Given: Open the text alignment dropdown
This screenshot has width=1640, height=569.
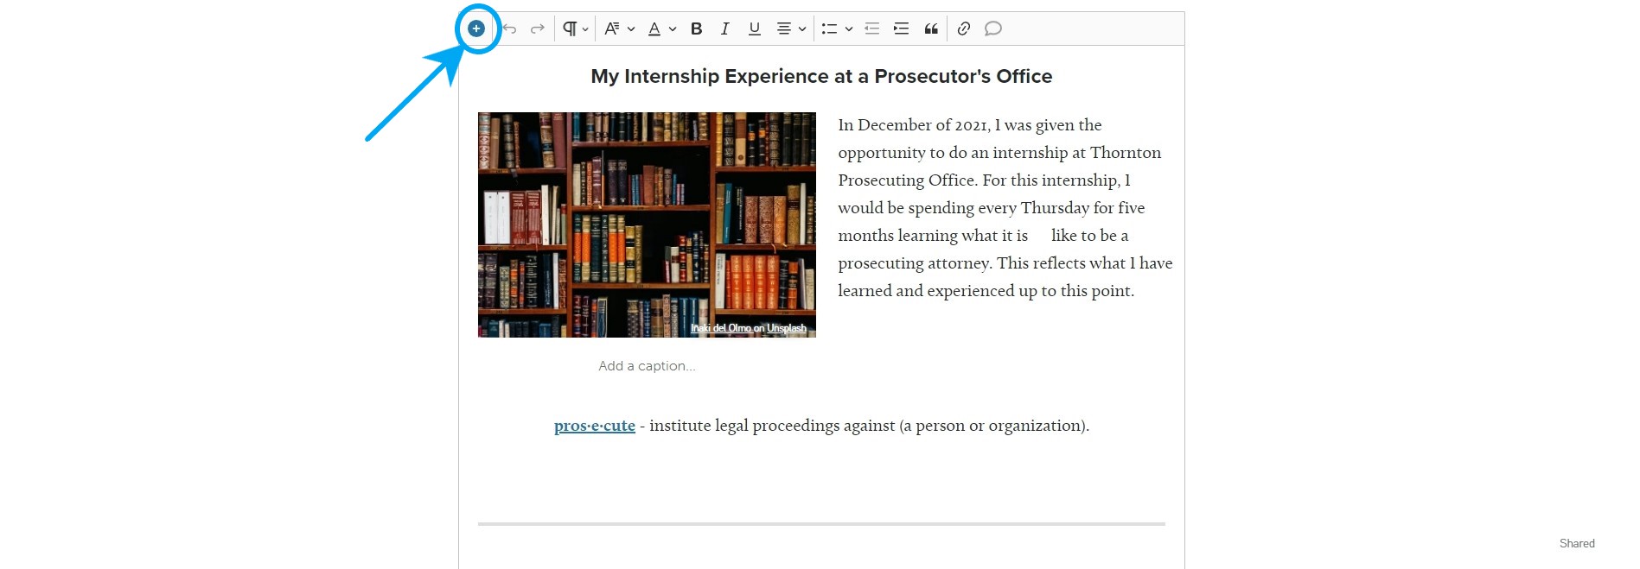Looking at the screenshot, I should tap(791, 28).
